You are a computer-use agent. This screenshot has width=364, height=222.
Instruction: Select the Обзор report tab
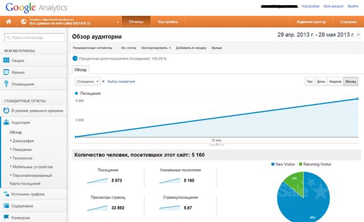click(x=80, y=70)
